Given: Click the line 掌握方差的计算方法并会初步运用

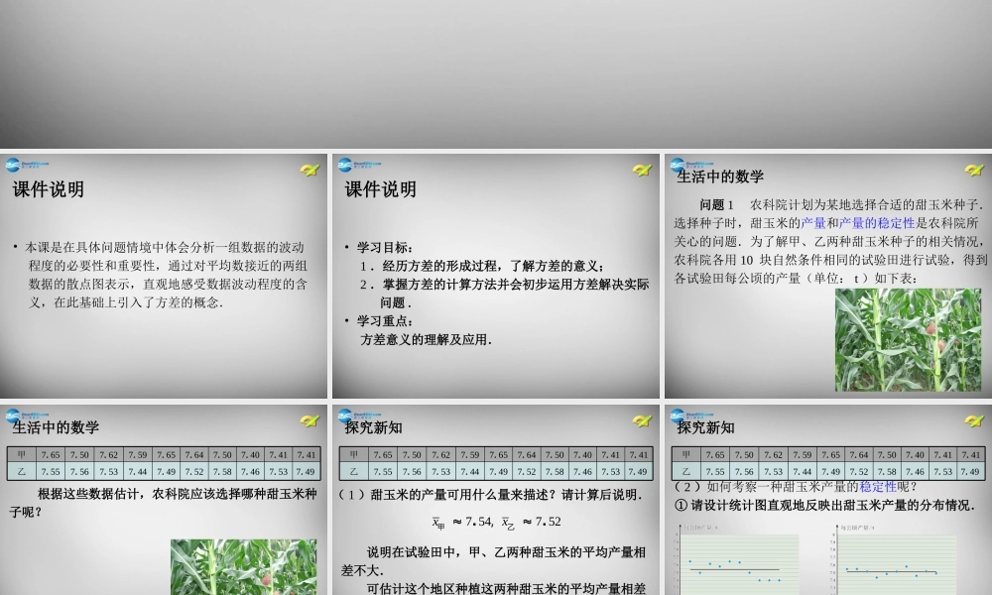Looking at the screenshot, I should click(x=505, y=285).
